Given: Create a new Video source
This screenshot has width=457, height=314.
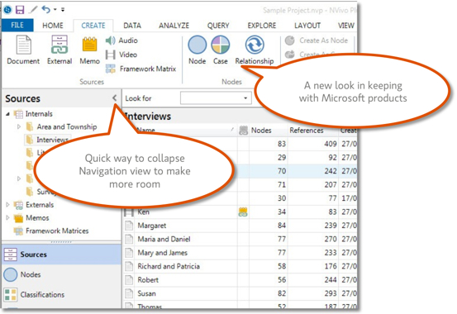Looking at the screenshot, I should pos(121,55).
